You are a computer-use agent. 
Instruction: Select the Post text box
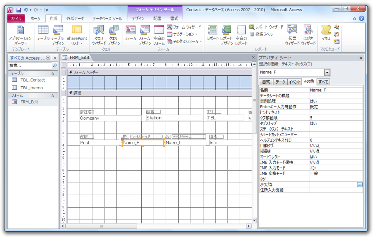pyautogui.click(x=99, y=143)
